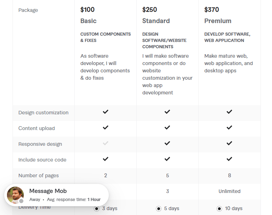This screenshot has height=215, width=272.
Task: Click Premium package Include source code checkmark
Action: point(229,159)
